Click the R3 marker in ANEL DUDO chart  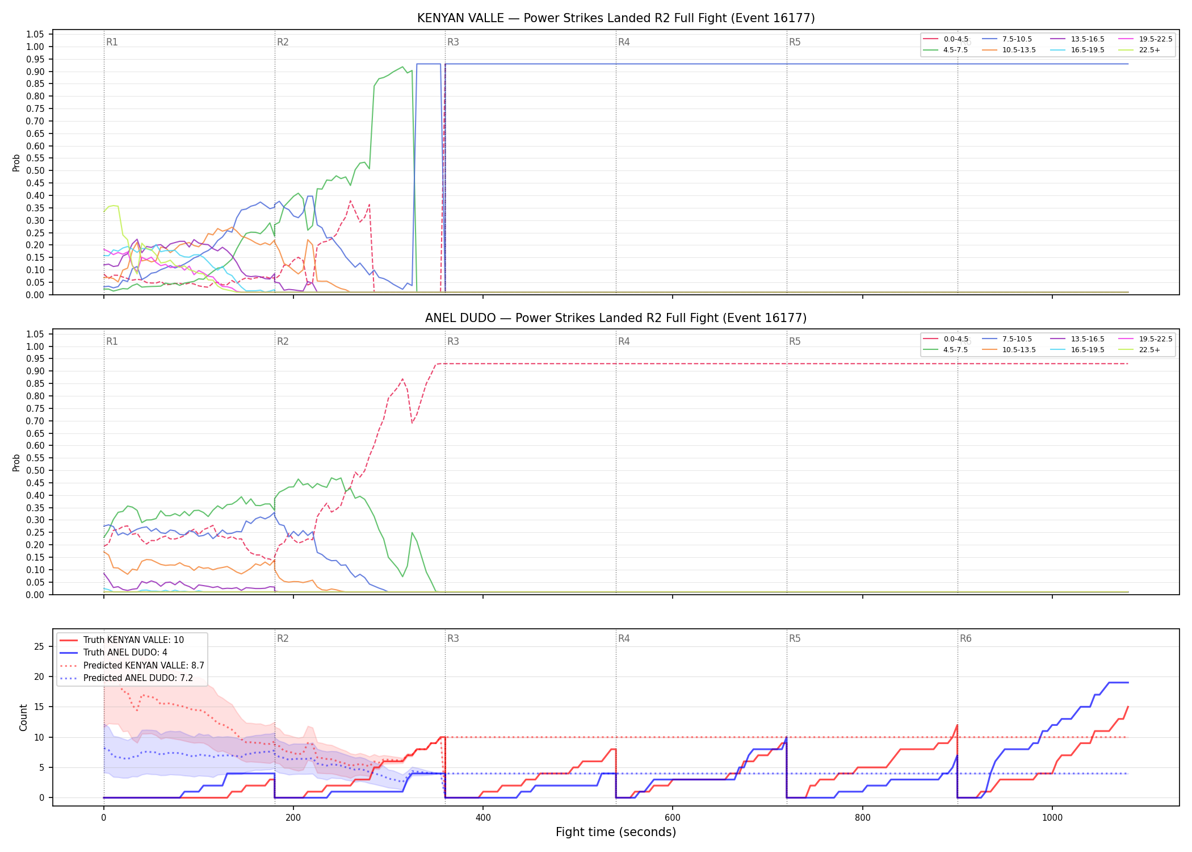click(453, 341)
